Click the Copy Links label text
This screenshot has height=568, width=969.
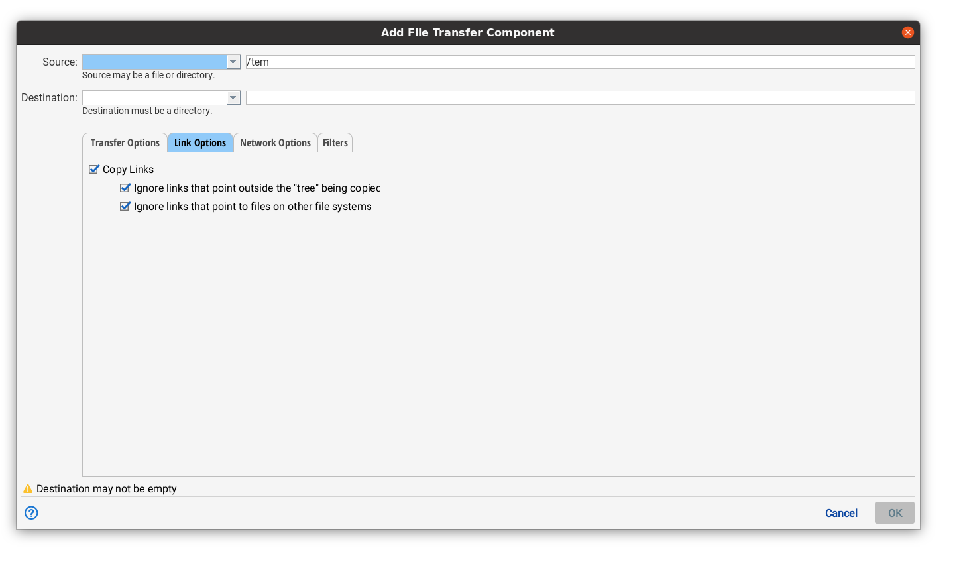128,169
